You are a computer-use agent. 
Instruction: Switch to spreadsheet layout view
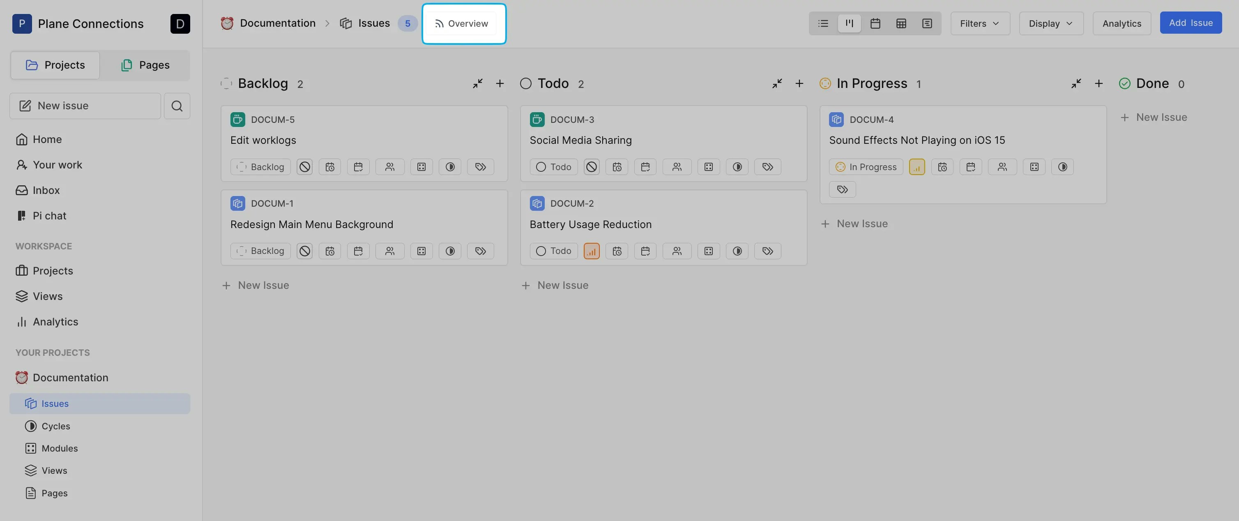pos(901,23)
